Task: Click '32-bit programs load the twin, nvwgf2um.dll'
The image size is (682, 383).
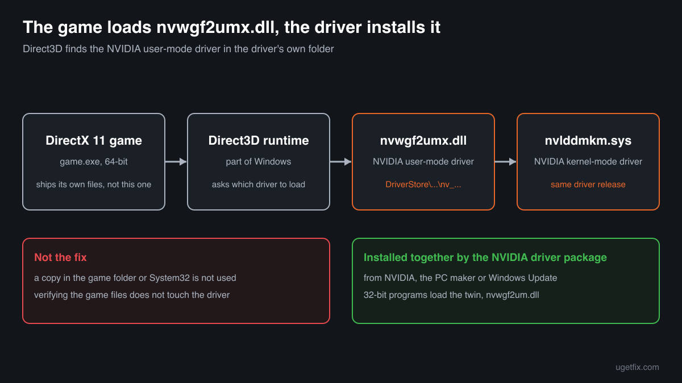Action: pyautogui.click(x=451, y=294)
